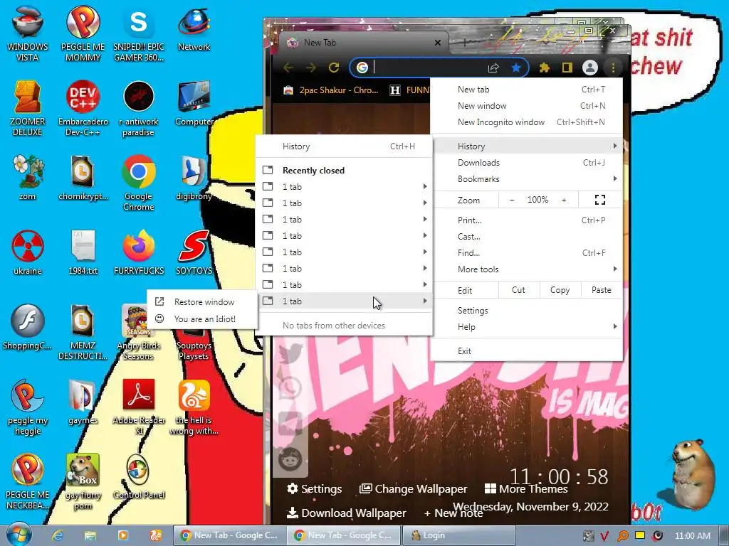Choose Exit in Chrome menu
The width and height of the screenshot is (729, 546).
point(528,351)
